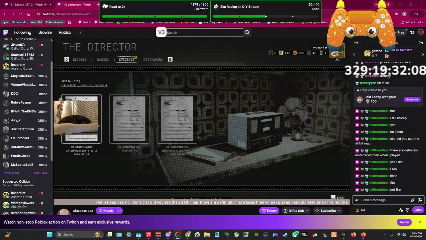This screenshot has width=426, height=240.
Task: Show hidden tray icons chevron
Action: tap(384, 235)
